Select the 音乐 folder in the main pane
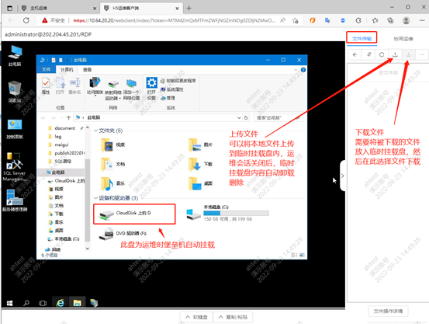Screen dimensions: 429x324 pyautogui.click(x=113, y=183)
